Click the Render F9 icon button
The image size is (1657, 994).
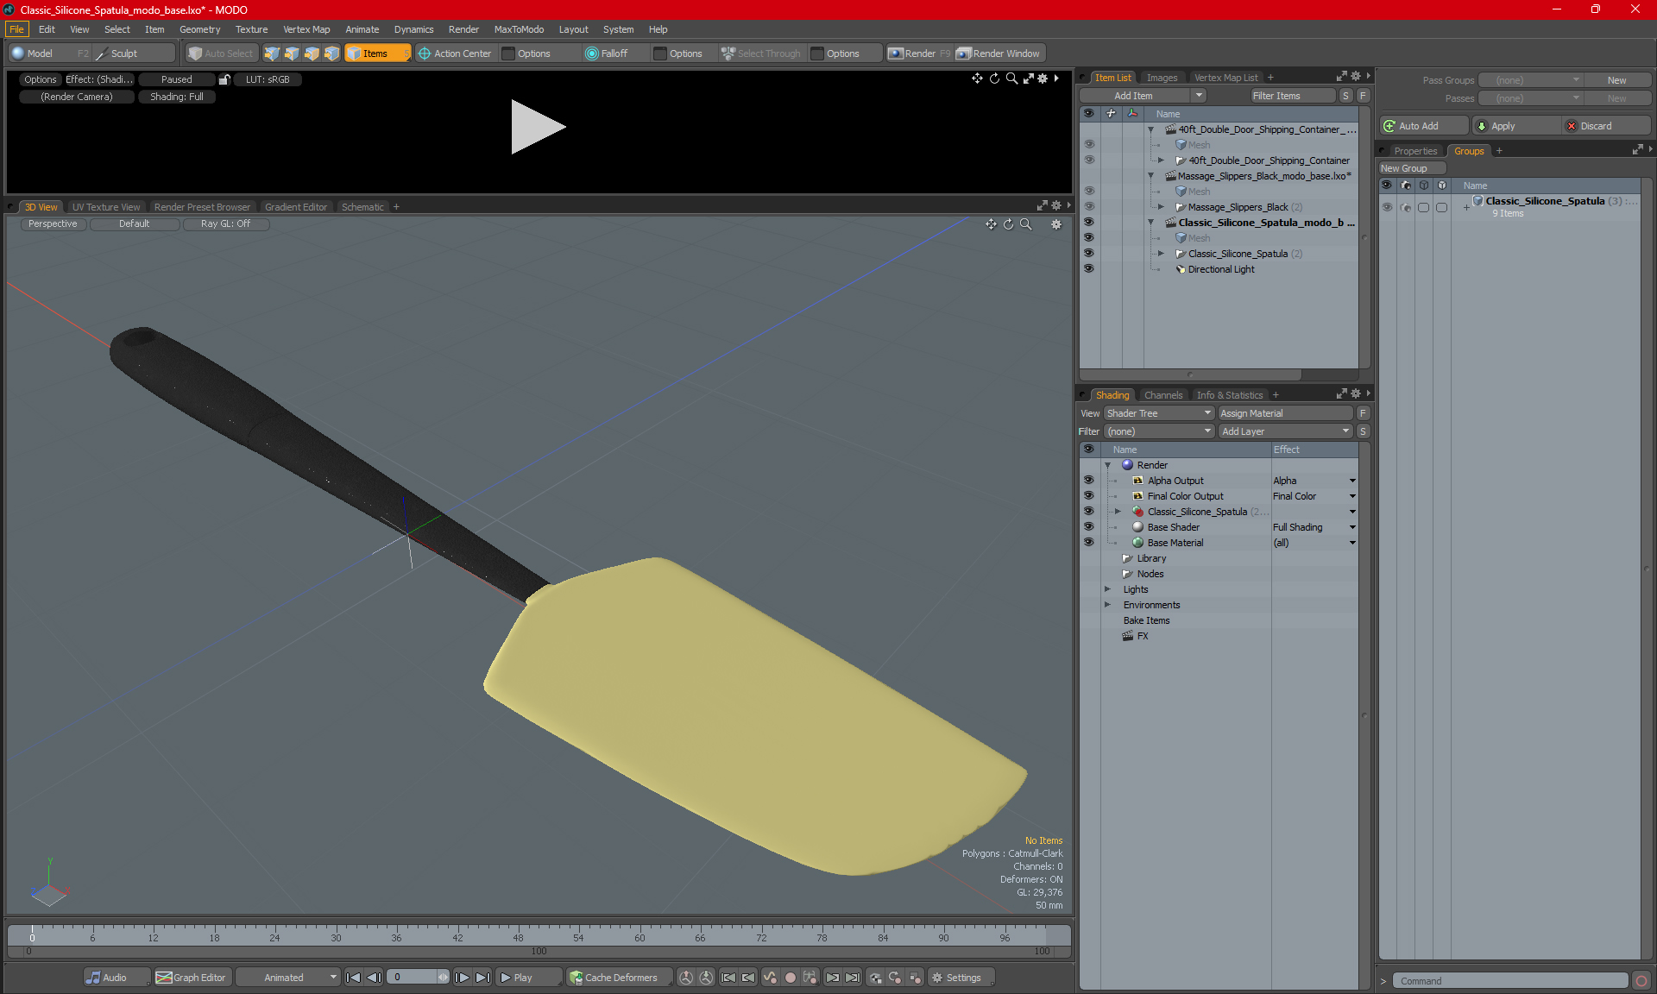[x=919, y=53]
